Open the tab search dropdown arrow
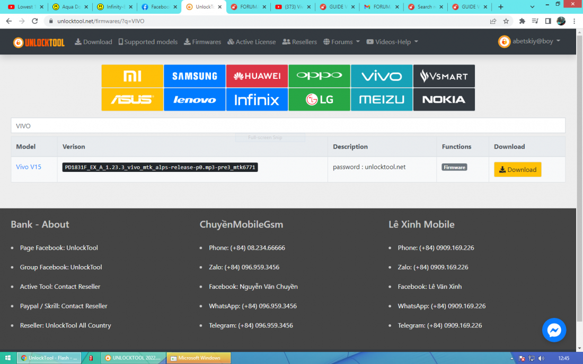This screenshot has height=364, width=583. click(533, 7)
